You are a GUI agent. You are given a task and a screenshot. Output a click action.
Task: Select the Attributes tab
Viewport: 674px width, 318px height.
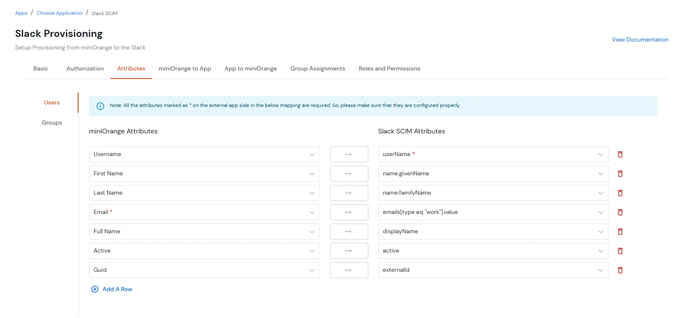click(131, 68)
